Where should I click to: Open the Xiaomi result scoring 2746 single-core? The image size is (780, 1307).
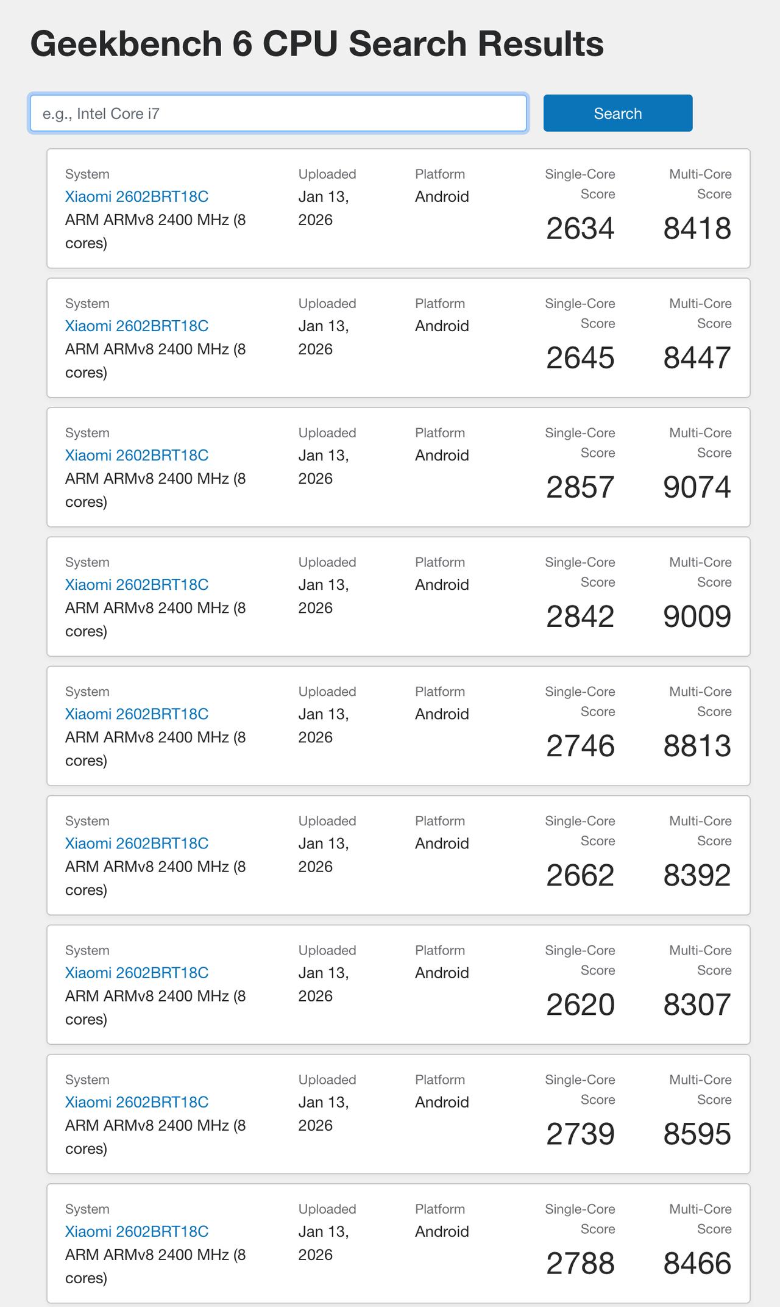pos(136,714)
